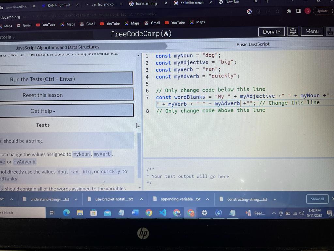The width and height of the screenshot is (334, 251).
Task: Open Microsoft Word from taskbar
Action: tap(135, 212)
